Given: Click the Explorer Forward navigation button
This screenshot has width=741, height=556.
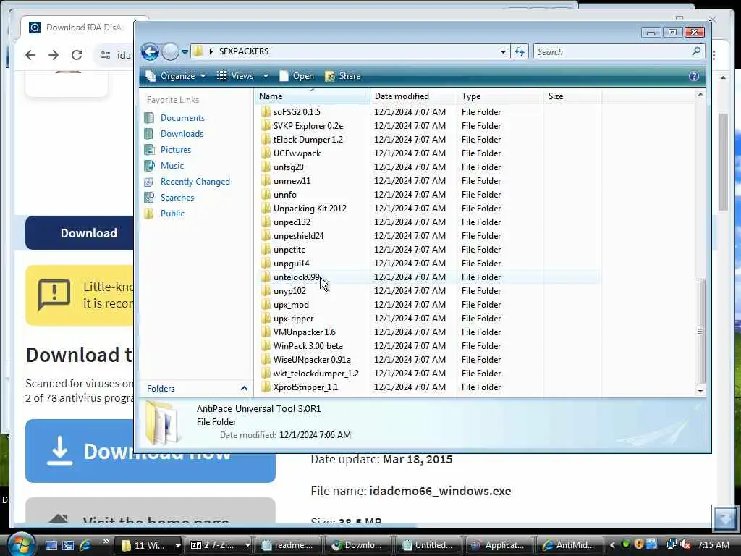Looking at the screenshot, I should (170, 51).
